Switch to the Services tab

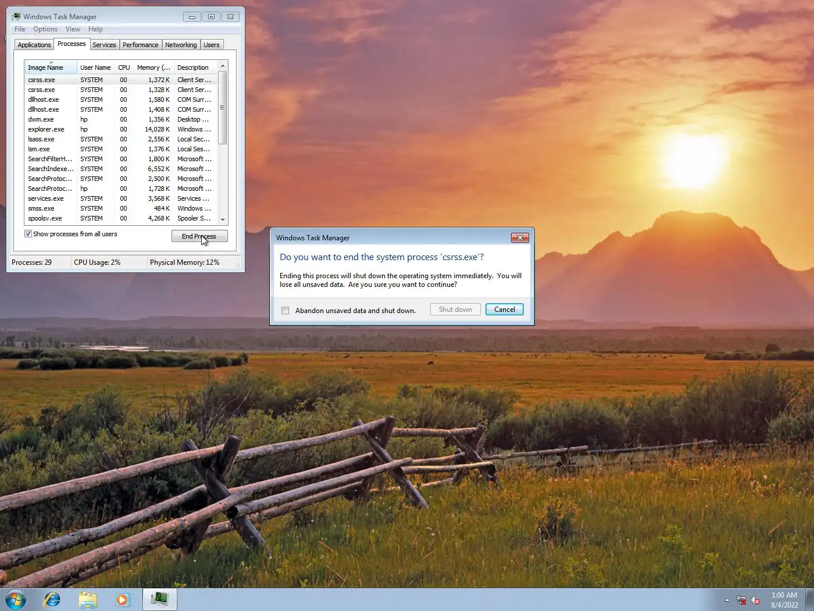(104, 45)
